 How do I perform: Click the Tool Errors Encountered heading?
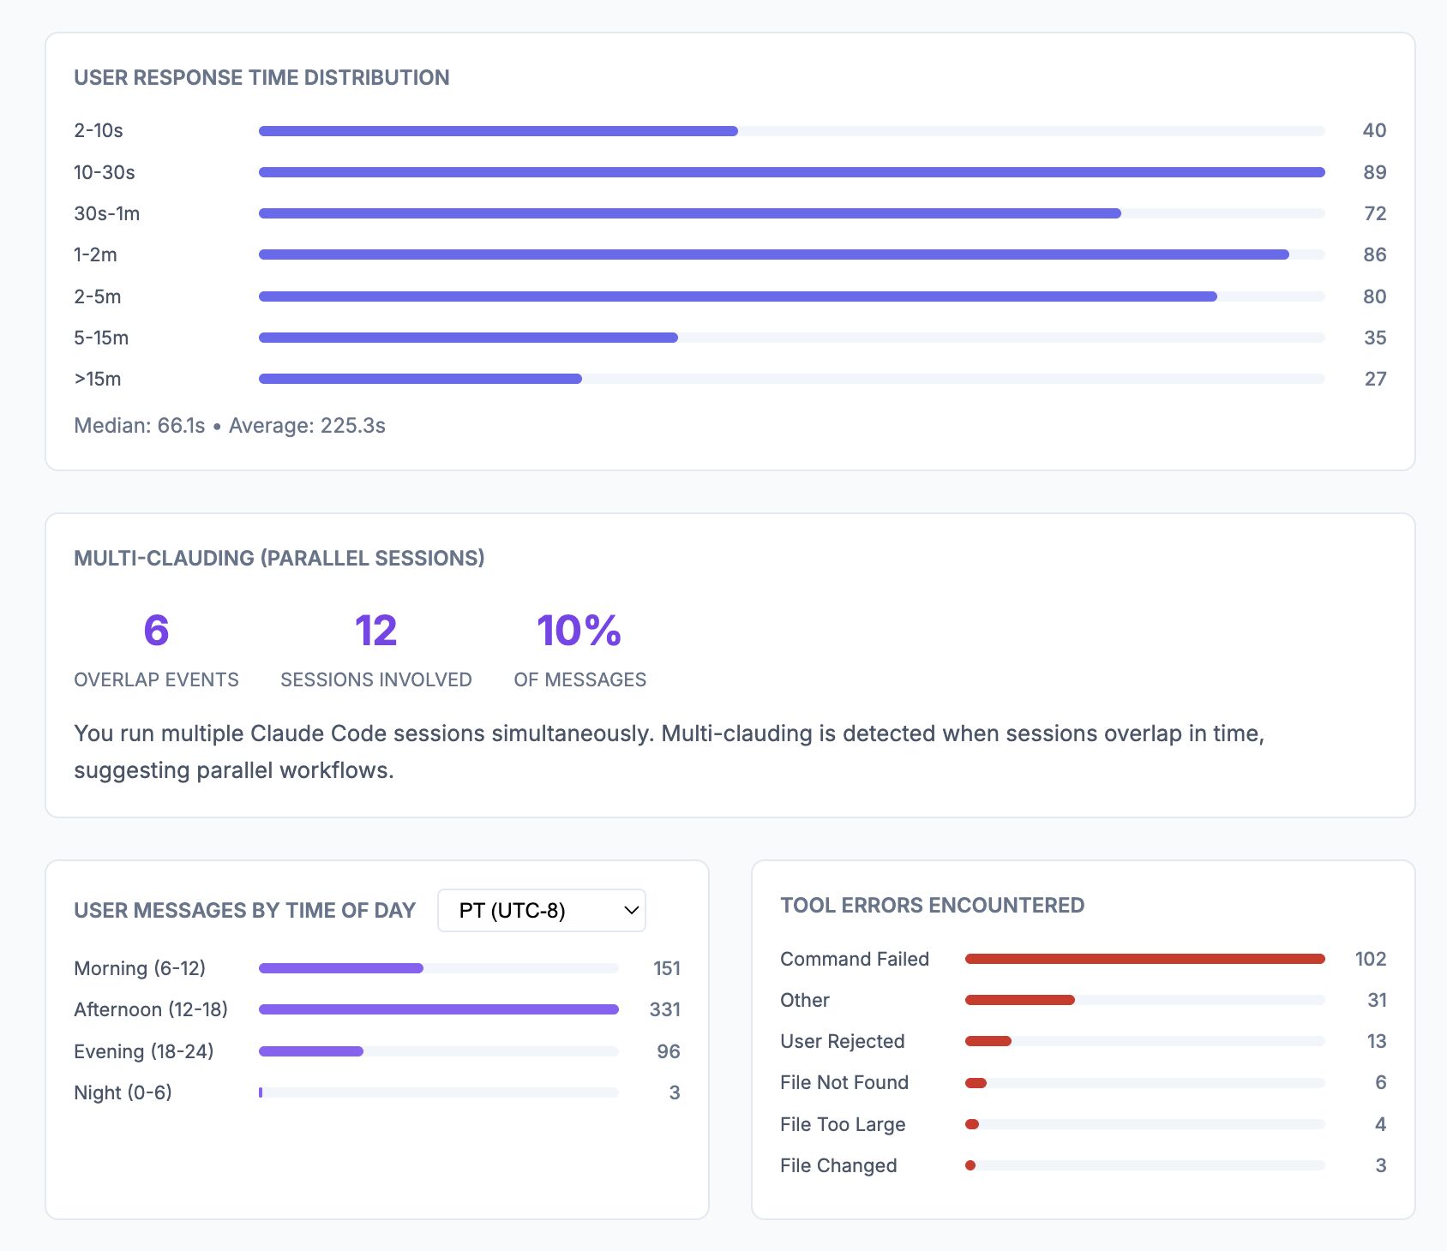932,906
